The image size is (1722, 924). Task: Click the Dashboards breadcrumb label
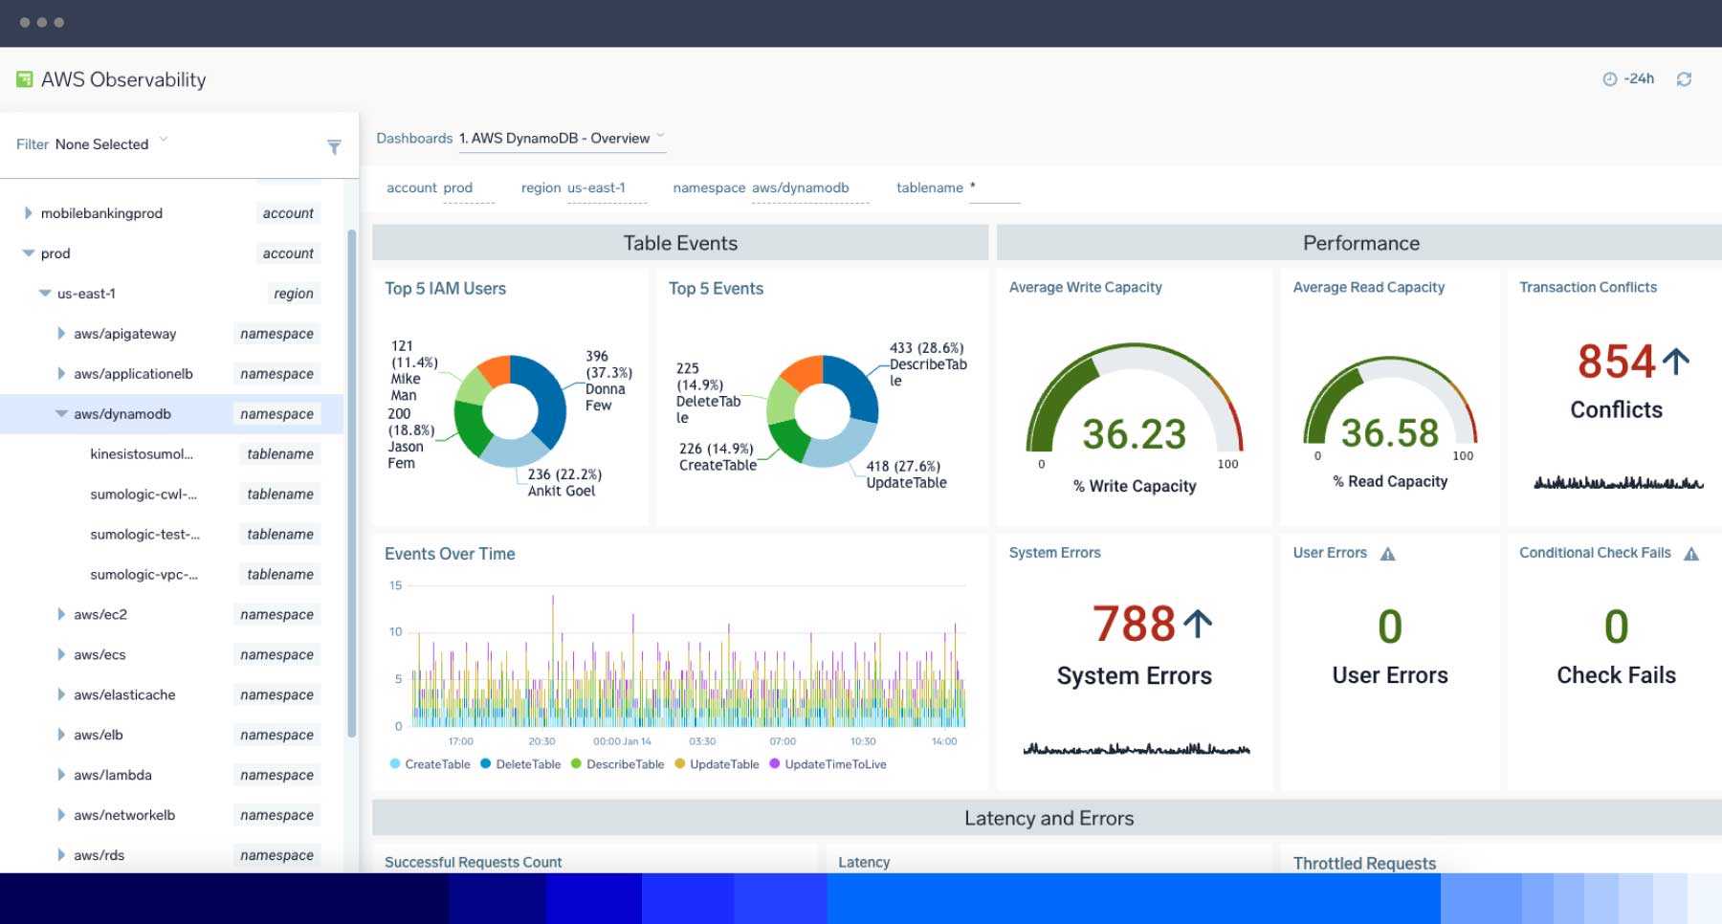tap(414, 139)
